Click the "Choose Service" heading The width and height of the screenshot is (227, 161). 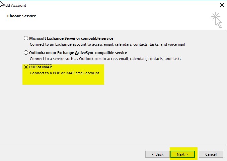point(22,16)
